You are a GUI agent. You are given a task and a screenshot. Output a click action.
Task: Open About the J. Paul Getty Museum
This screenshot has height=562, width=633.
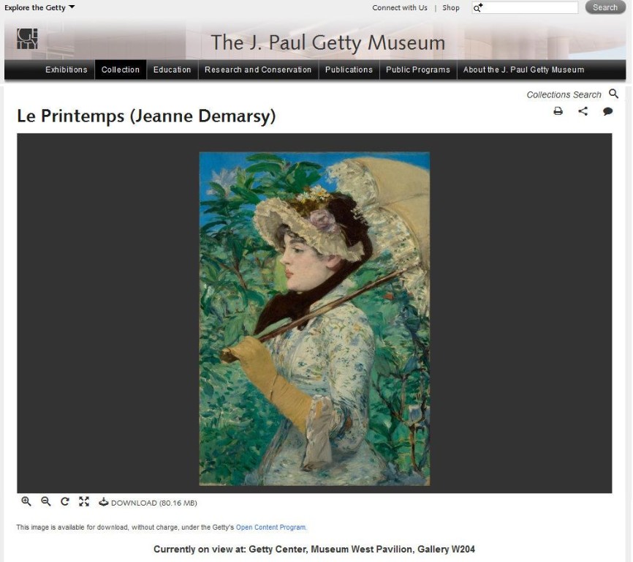point(523,70)
